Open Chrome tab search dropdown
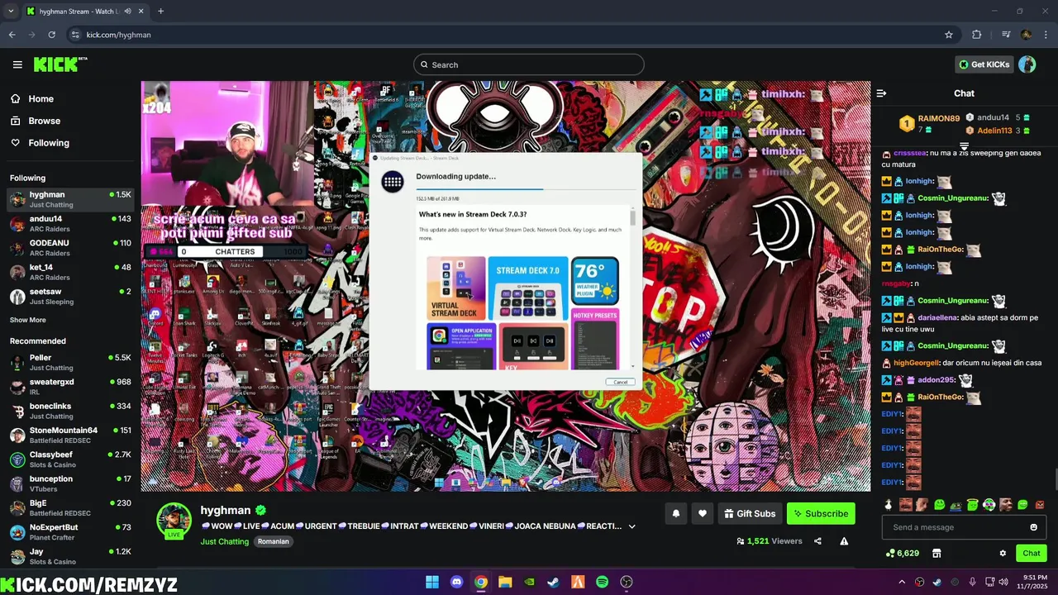Image resolution: width=1058 pixels, height=595 pixels. pyautogui.click(x=10, y=11)
